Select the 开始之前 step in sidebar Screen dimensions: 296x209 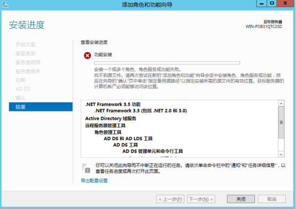pyautogui.click(x=26, y=44)
